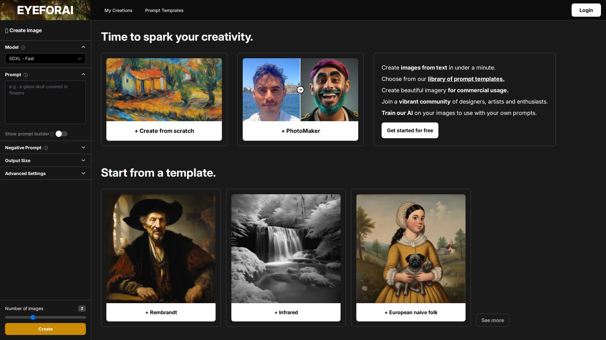Expand the Negative Prompt section
Viewport: 606px width, 340px height.
83,148
